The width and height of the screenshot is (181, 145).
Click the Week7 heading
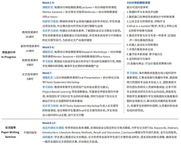tap(47, 73)
